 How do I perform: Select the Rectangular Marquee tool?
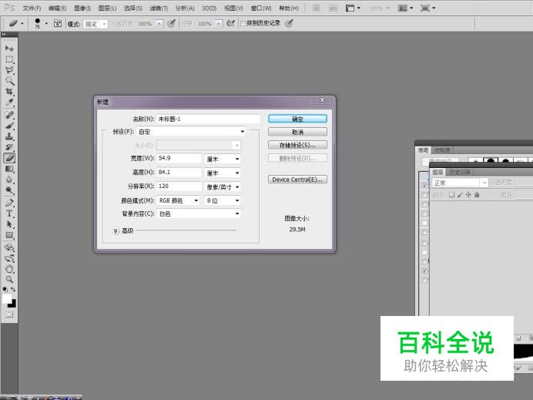pos(9,59)
